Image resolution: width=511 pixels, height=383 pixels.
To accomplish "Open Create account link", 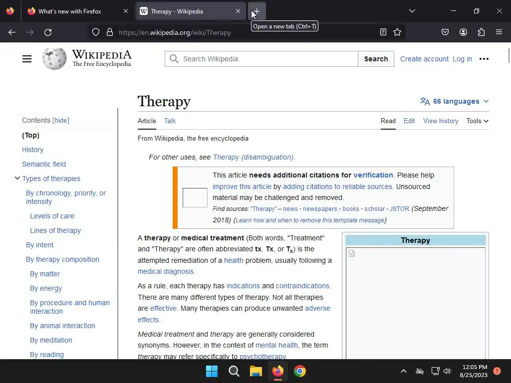I will tap(424, 59).
